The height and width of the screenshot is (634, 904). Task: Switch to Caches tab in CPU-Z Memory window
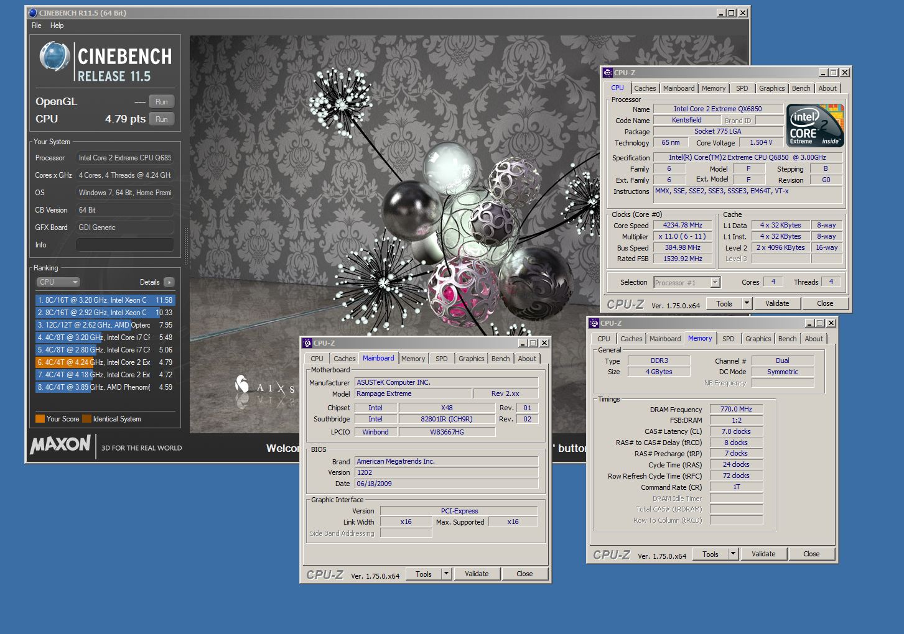coord(631,339)
